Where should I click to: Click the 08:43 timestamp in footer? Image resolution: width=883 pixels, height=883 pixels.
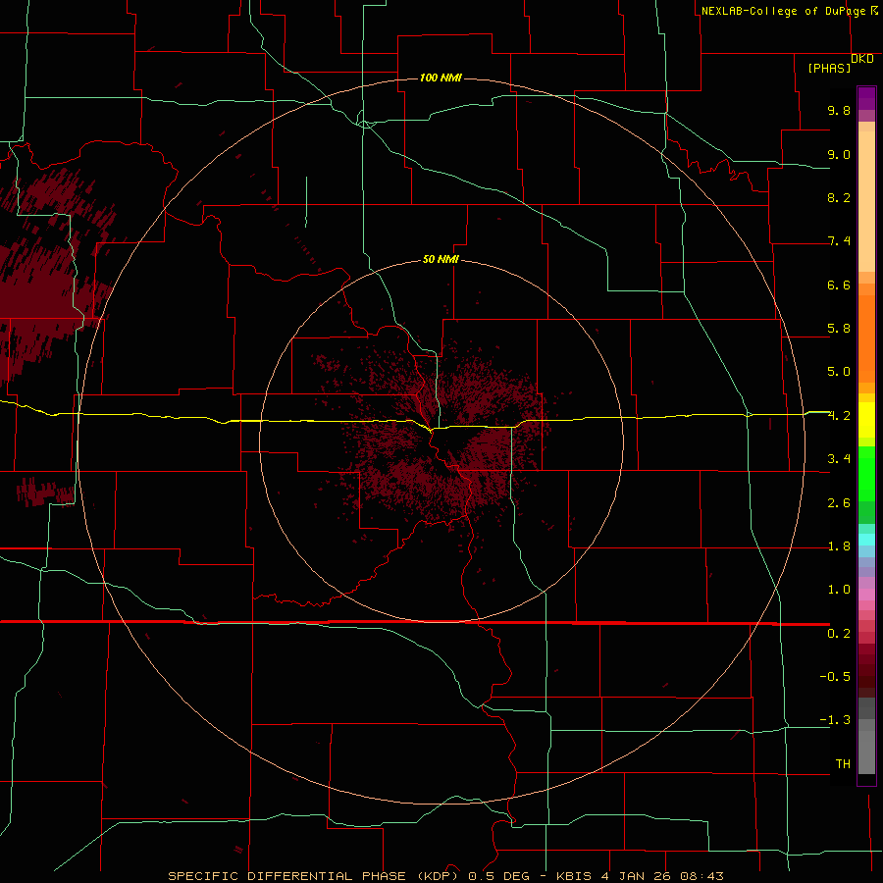(x=701, y=876)
